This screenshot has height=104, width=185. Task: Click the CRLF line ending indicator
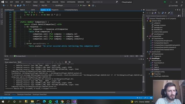point(142,56)
